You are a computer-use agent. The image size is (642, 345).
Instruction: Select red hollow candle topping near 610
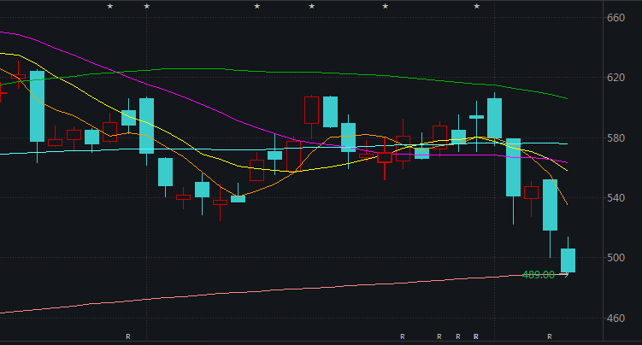pyautogui.click(x=311, y=109)
